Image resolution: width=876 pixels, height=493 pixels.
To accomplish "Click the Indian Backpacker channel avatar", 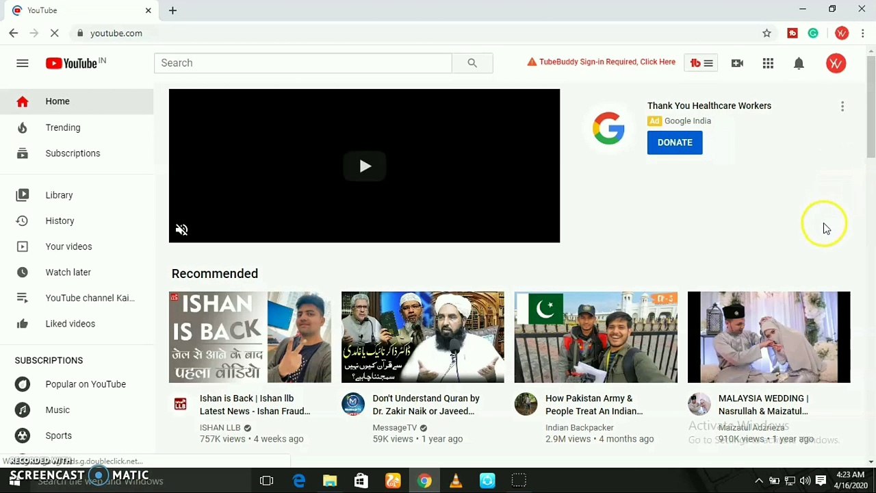I will pos(526,404).
